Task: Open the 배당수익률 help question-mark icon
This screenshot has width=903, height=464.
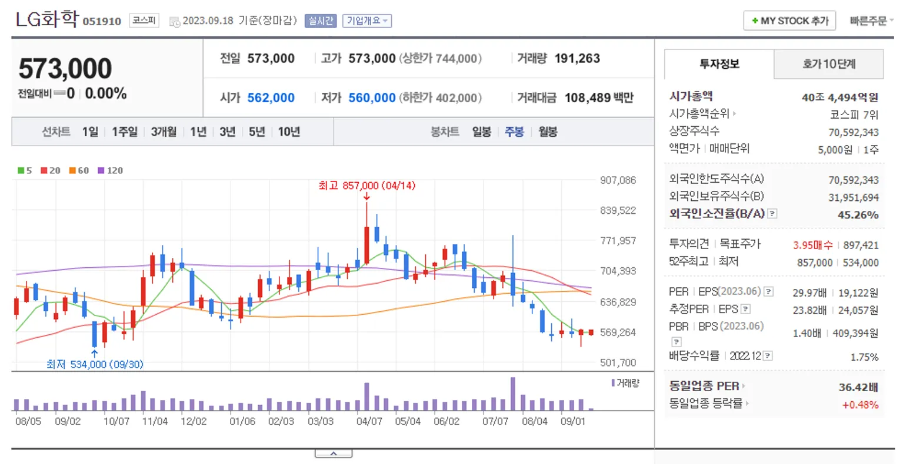Action: point(768,356)
